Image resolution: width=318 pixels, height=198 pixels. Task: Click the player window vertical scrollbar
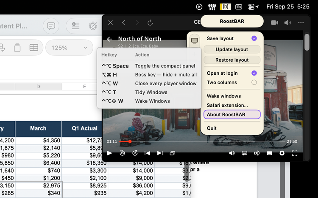click(x=307, y=42)
